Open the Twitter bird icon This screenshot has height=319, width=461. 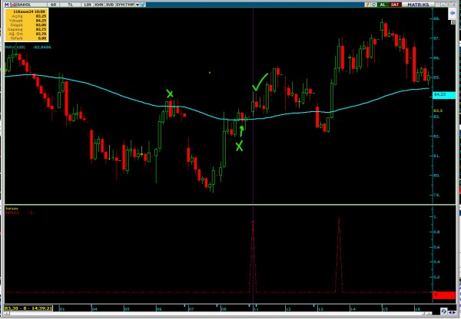tap(143, 5)
